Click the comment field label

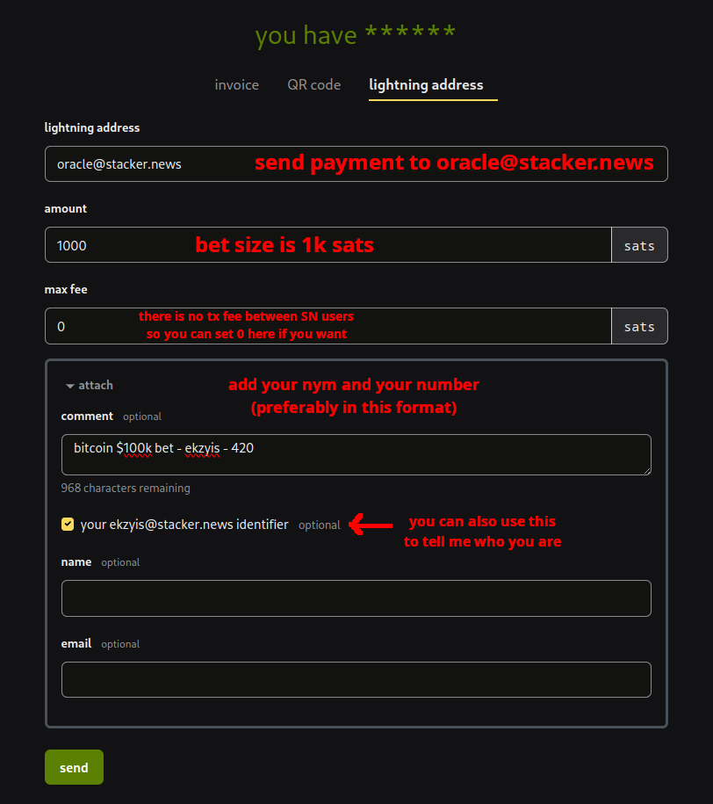pyautogui.click(x=87, y=416)
